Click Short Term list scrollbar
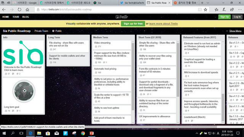This screenshot has width=244, height=137. tap(178, 70)
